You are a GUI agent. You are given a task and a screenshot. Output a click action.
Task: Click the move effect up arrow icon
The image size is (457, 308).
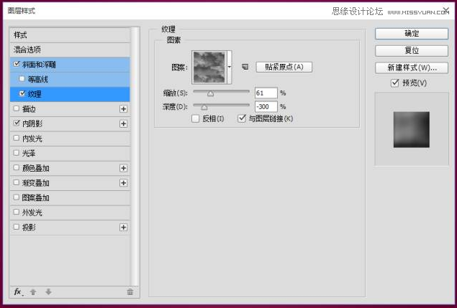coord(33,291)
